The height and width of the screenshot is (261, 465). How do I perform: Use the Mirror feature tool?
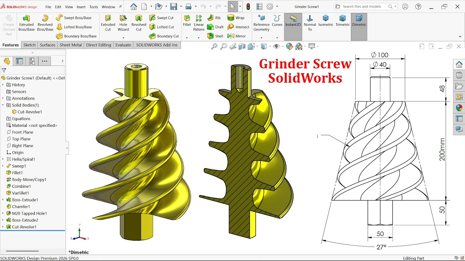point(236,36)
